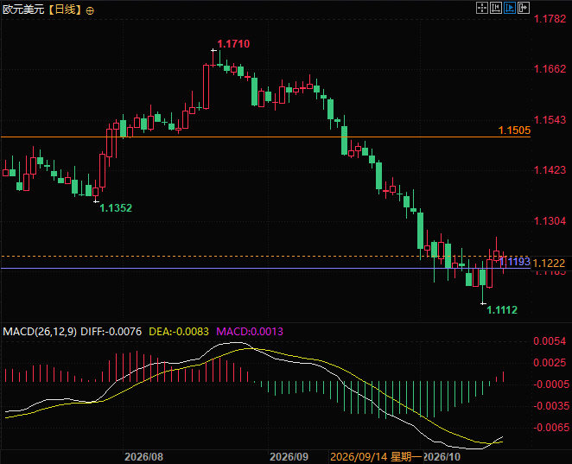Click the 1.1543 price axis label

coord(550,120)
